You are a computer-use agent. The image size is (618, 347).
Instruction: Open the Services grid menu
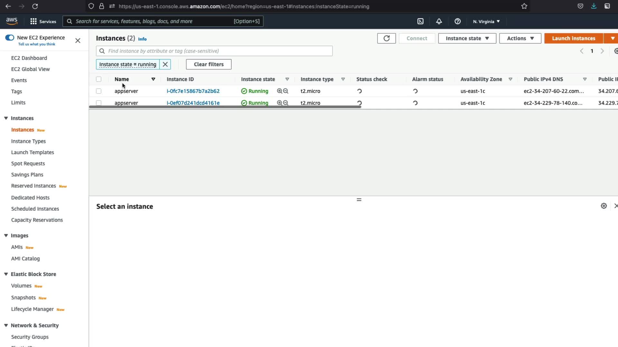pyautogui.click(x=33, y=21)
